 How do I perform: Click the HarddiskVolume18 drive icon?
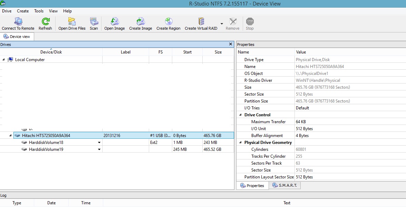coord(24,142)
